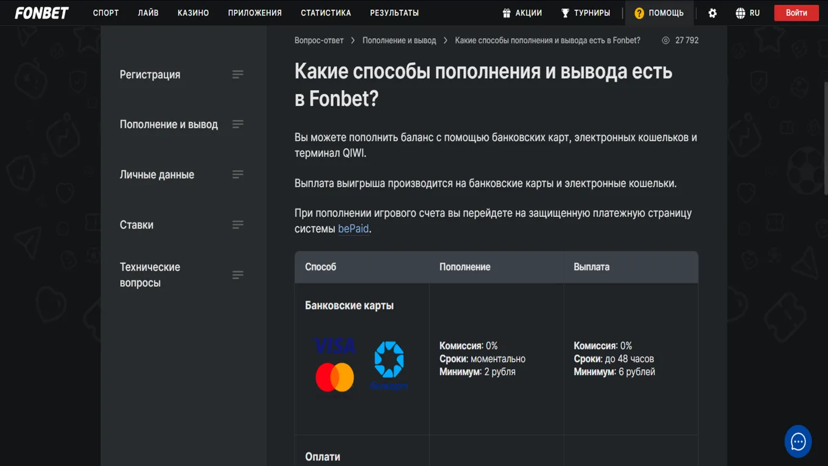Go to Турниры tournaments
The image size is (828, 466).
pyautogui.click(x=592, y=13)
